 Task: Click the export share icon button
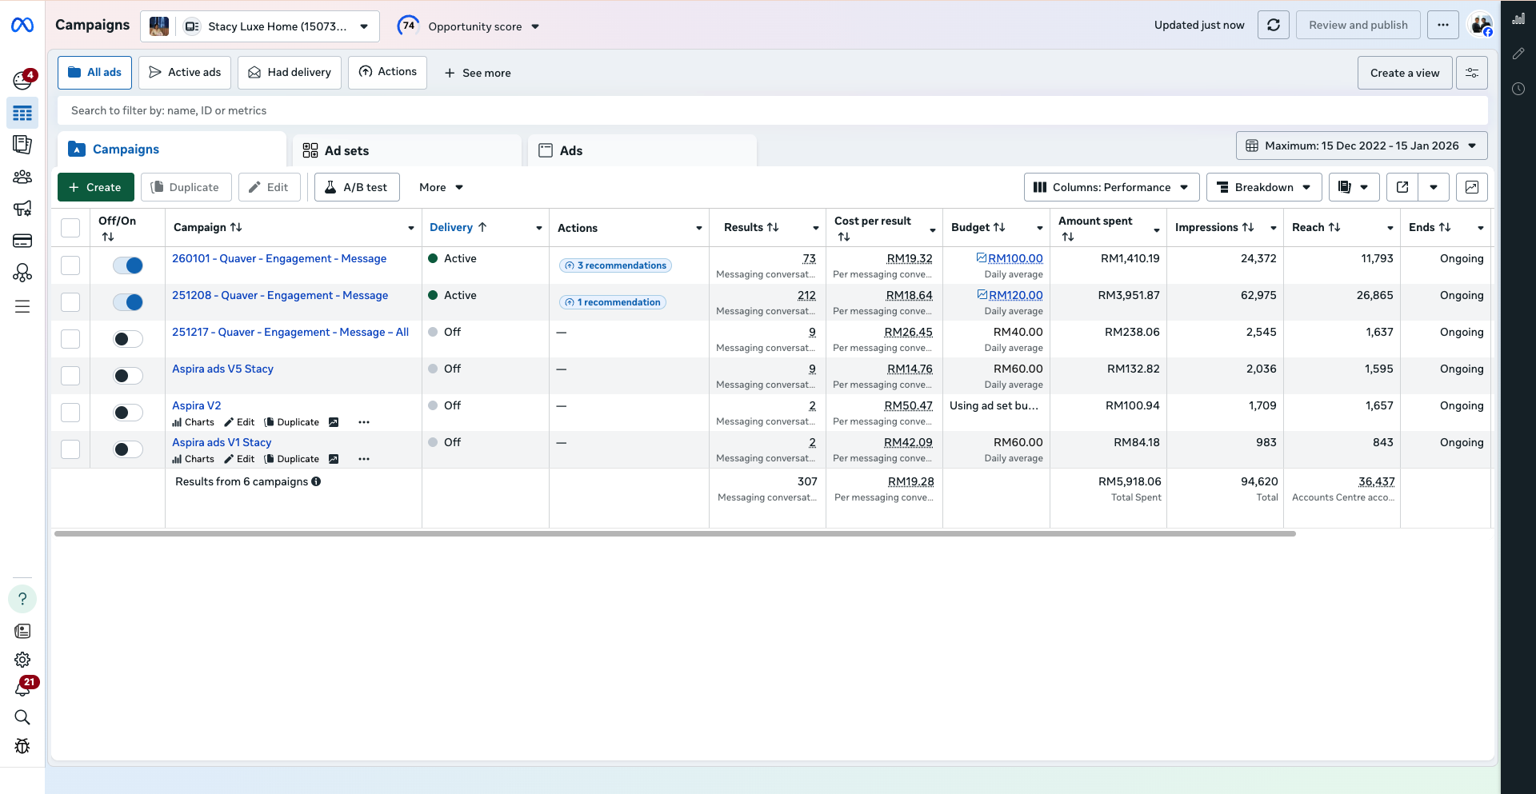tap(1402, 187)
